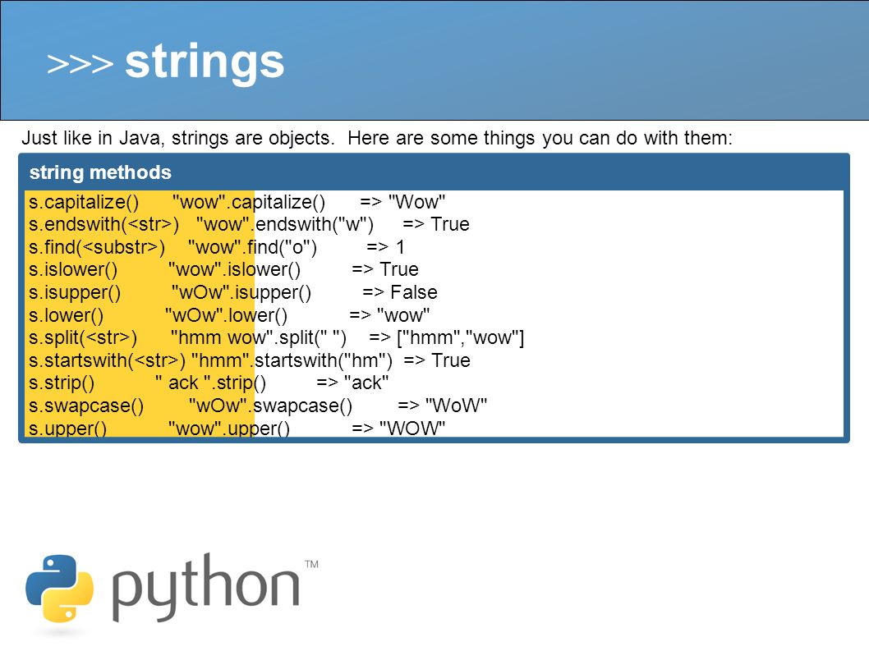Click the example '"wOw".isupper()'
The image size is (869, 651).
click(x=241, y=292)
